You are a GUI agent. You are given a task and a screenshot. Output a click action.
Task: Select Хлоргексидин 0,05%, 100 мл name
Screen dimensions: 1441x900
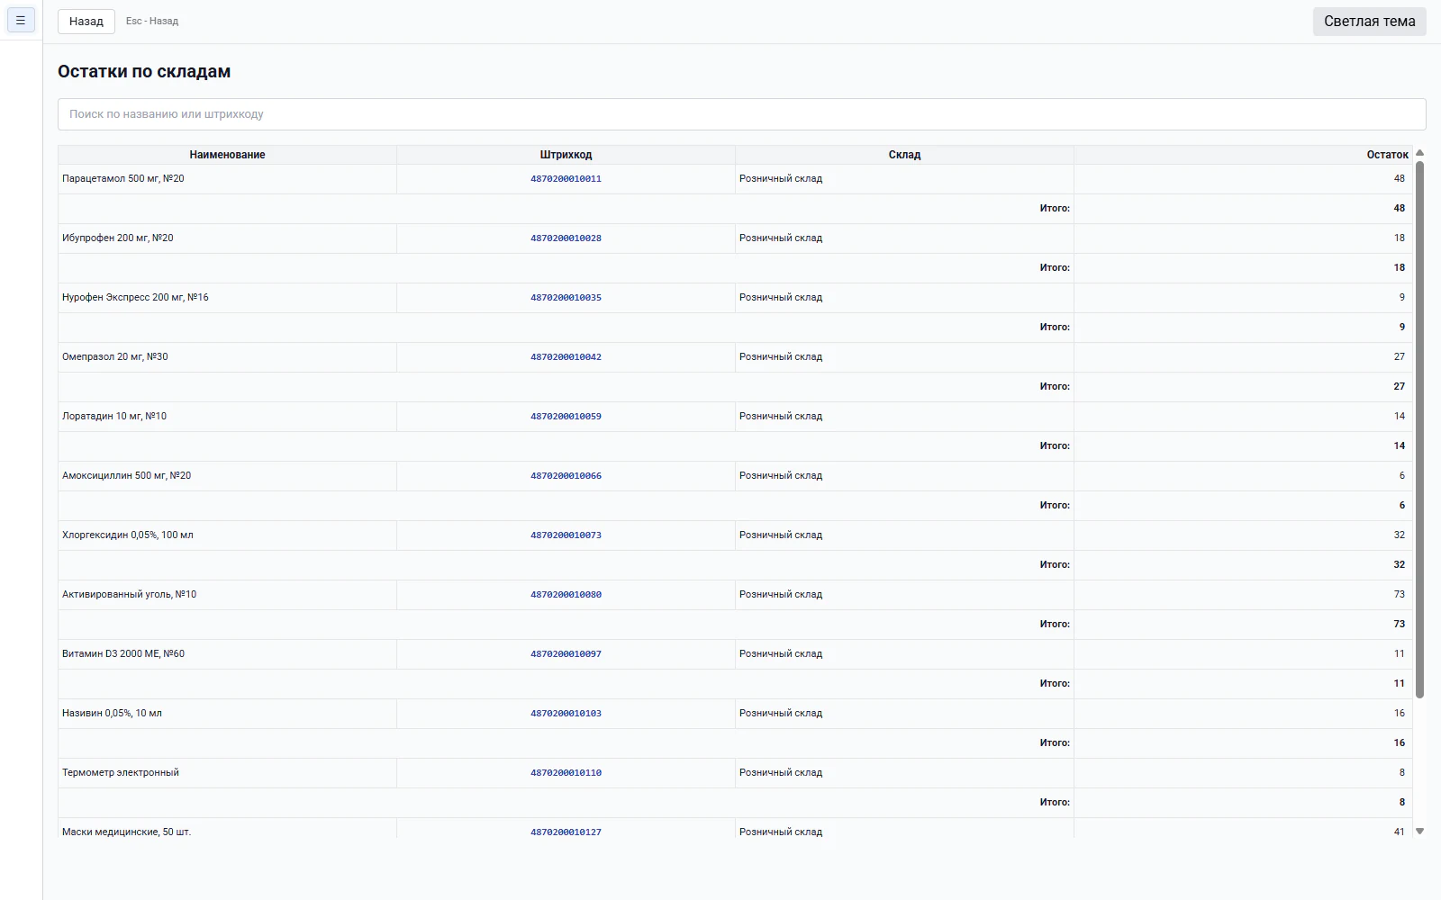(128, 535)
